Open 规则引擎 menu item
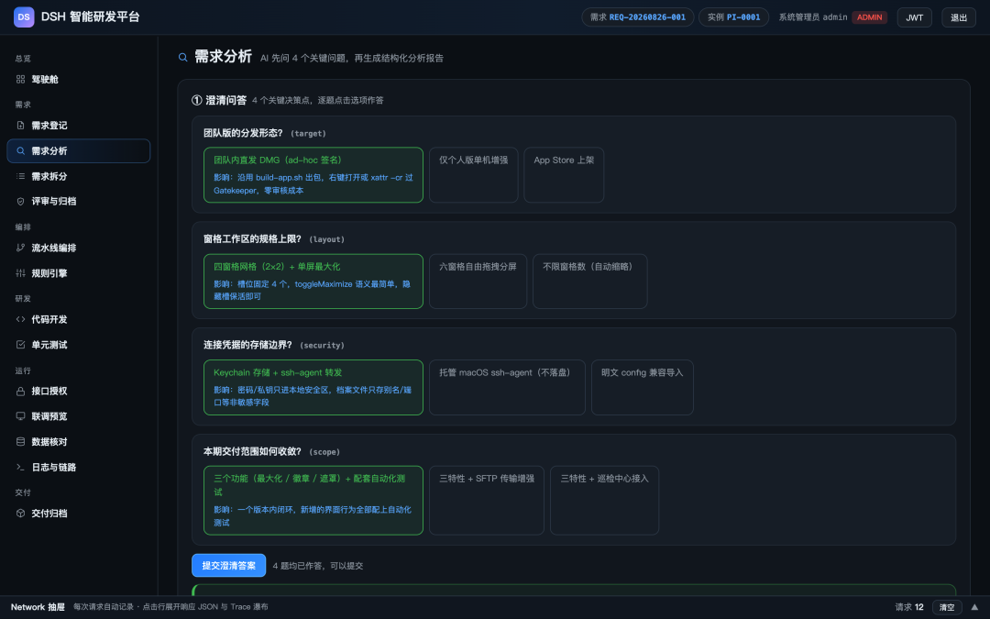 78,273
